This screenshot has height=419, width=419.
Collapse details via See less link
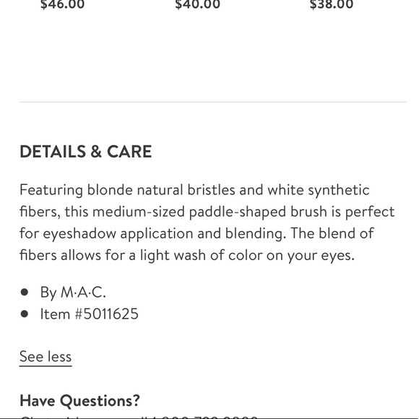(46, 357)
